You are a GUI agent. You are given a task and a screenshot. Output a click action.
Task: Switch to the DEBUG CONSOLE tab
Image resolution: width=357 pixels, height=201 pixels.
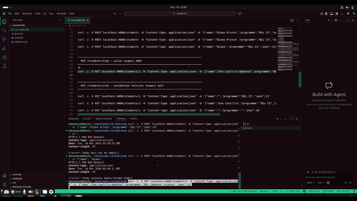coord(103,119)
